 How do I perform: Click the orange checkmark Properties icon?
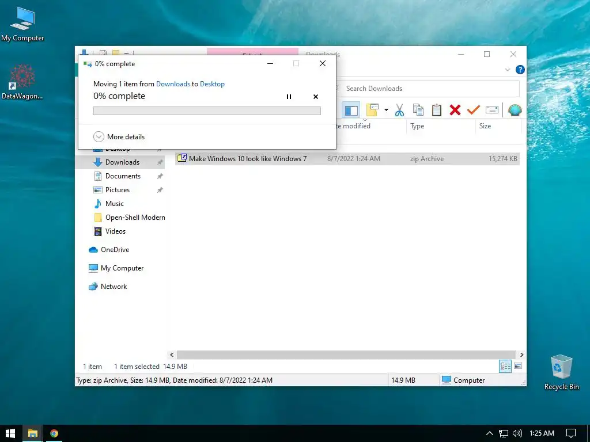[474, 110]
